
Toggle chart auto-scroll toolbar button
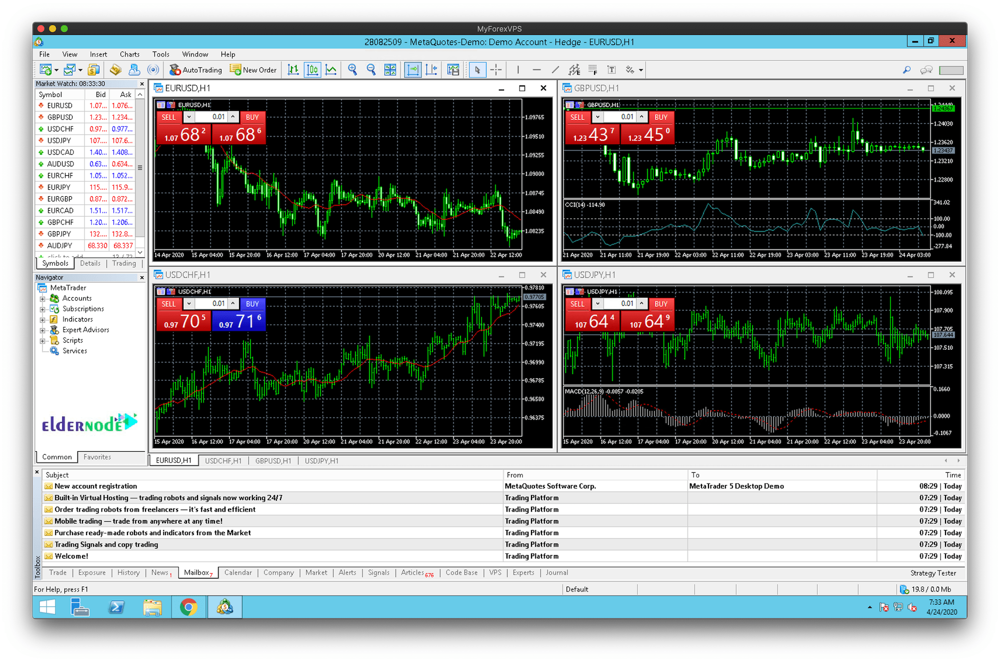pyautogui.click(x=412, y=70)
